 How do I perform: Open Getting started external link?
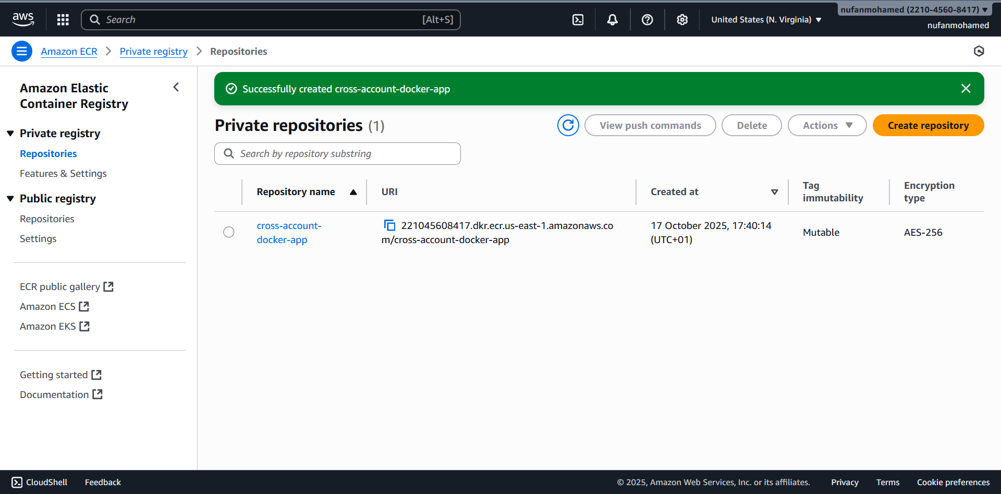click(x=60, y=375)
